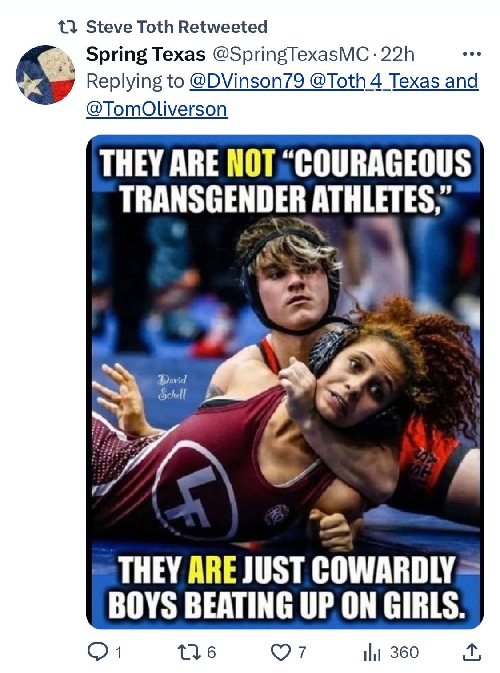This screenshot has height=673, width=500.
Task: Open the @SpringTexasMC handle
Action: tap(291, 54)
